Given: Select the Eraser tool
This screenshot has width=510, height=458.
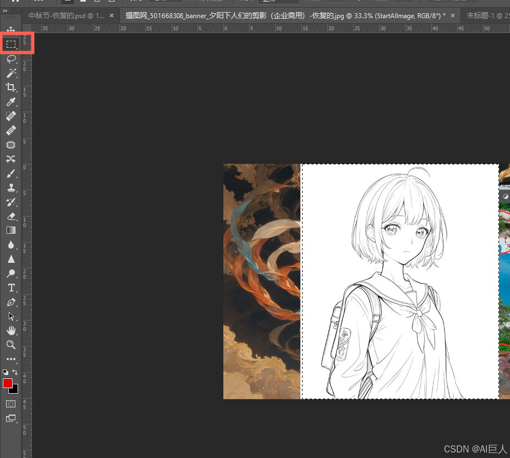Looking at the screenshot, I should pos(11,216).
